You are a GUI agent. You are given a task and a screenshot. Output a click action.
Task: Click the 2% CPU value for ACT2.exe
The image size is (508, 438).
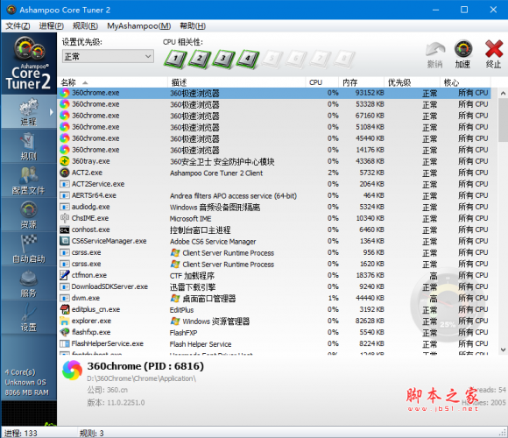[333, 173]
